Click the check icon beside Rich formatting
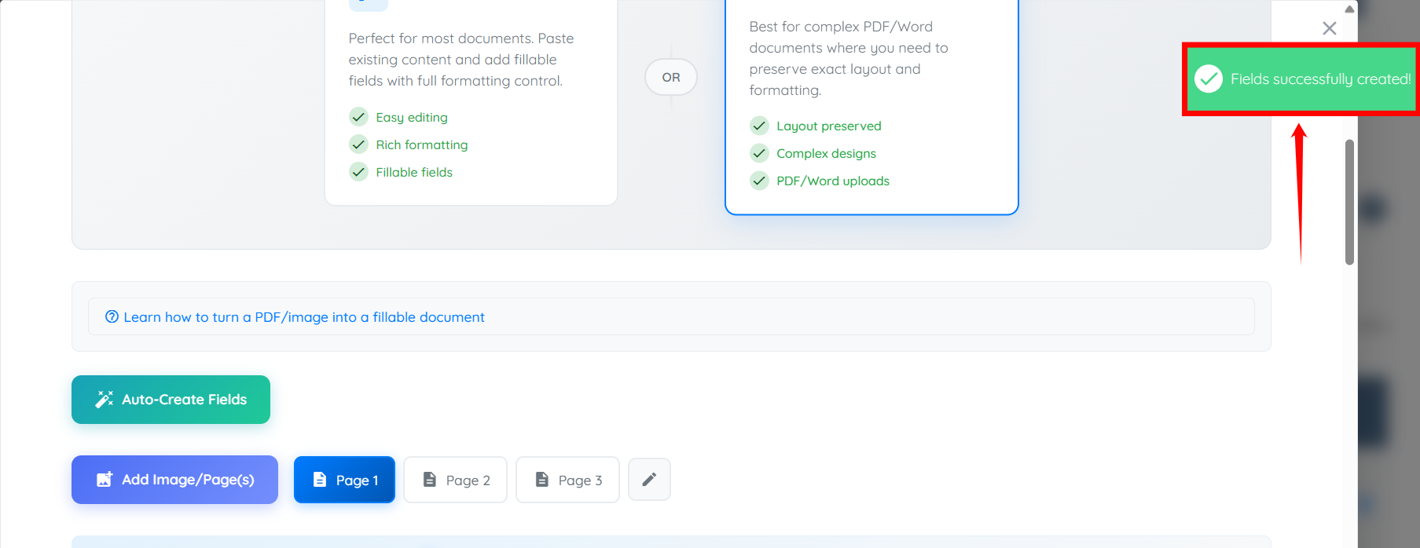This screenshot has width=1420, height=548. coord(358,144)
